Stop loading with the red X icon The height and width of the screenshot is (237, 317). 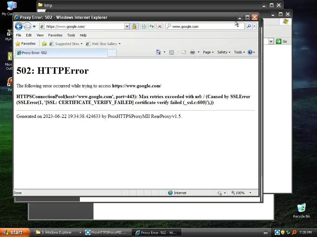[x=160, y=26]
